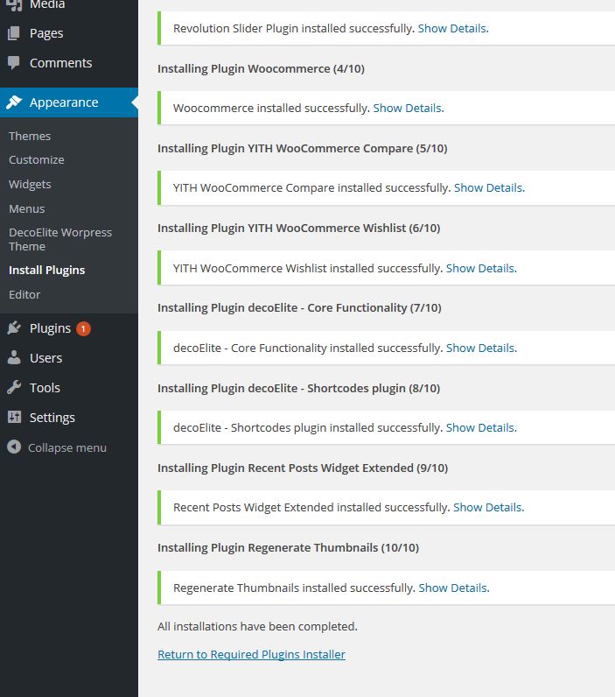This screenshot has width=615, height=697.
Task: Show Details for Woocommerce installation
Action: (409, 108)
